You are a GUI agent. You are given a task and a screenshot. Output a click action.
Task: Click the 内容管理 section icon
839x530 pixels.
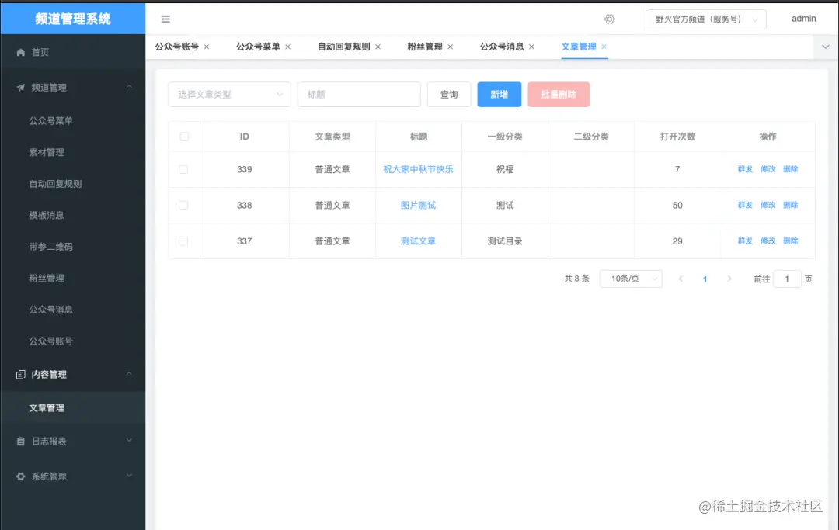tap(22, 374)
